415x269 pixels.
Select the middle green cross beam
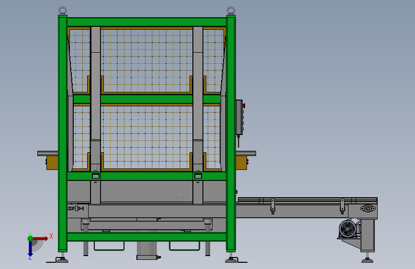[146, 99]
